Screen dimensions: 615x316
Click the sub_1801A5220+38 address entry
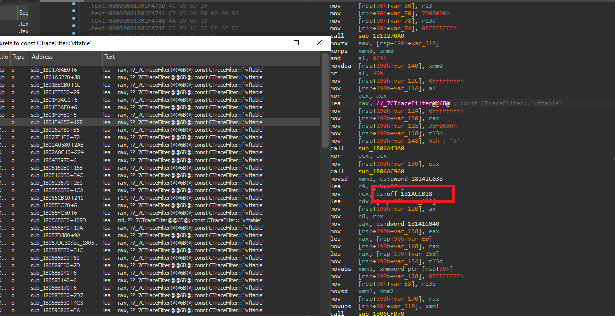[55, 77]
